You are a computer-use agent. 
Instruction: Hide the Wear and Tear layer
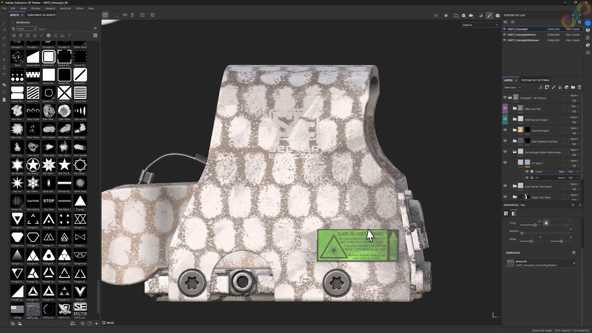tap(505, 108)
